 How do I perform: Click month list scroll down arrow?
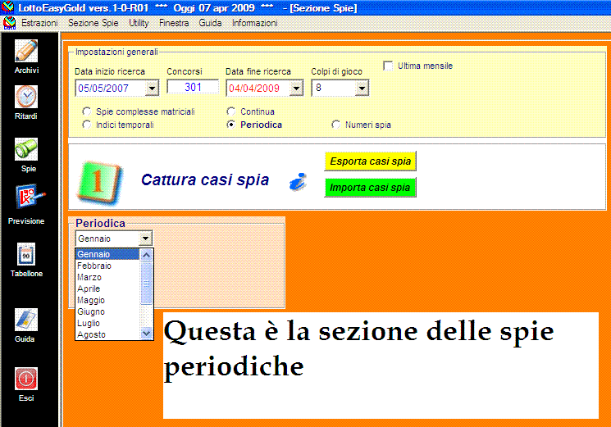146,334
